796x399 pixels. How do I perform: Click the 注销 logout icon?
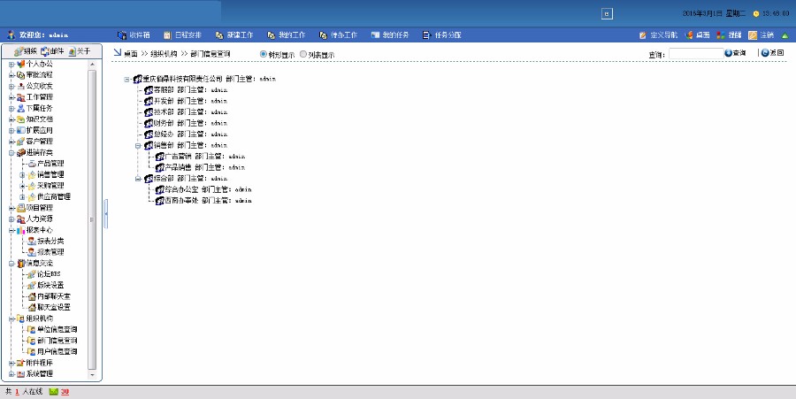753,35
